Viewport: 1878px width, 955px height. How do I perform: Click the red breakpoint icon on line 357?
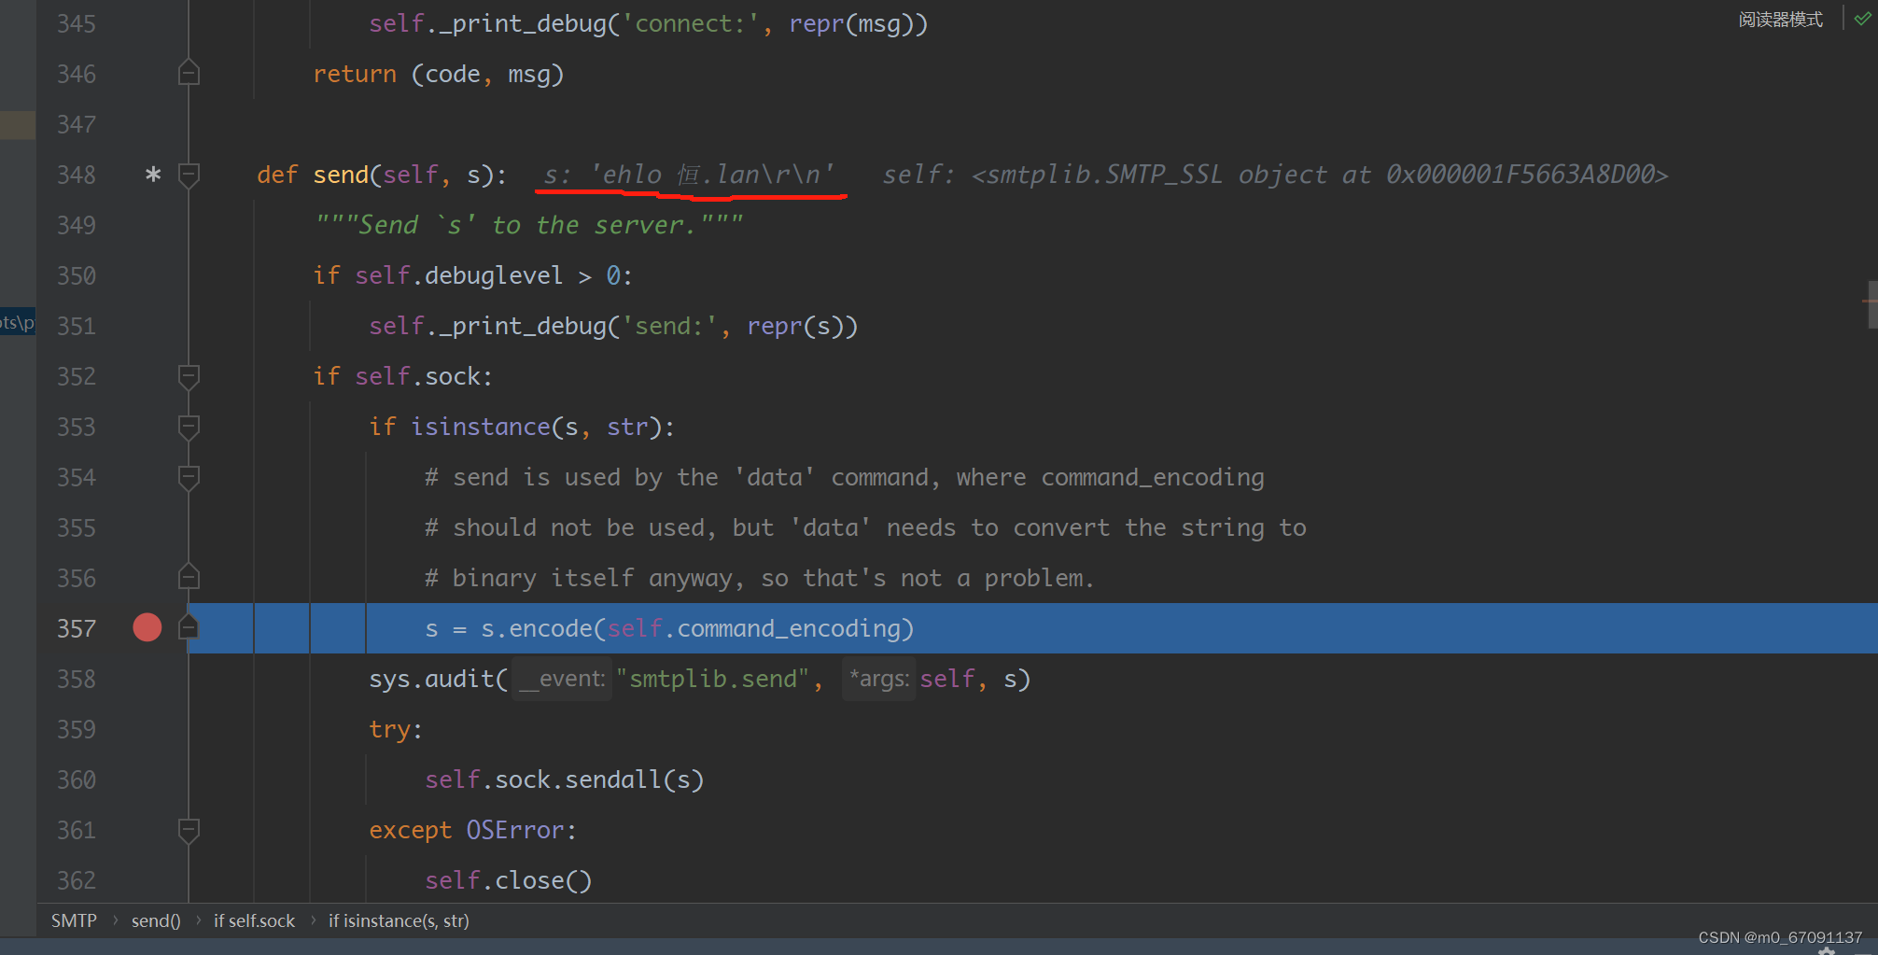coord(147,627)
